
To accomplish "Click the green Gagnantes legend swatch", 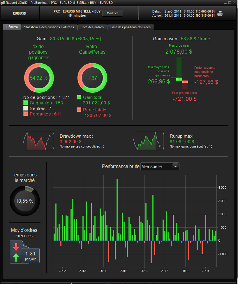I will click(x=26, y=103).
